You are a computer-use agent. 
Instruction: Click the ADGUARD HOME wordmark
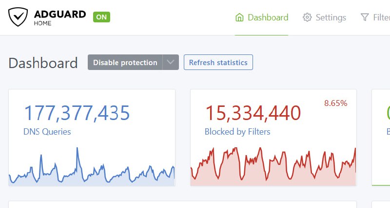(58, 17)
